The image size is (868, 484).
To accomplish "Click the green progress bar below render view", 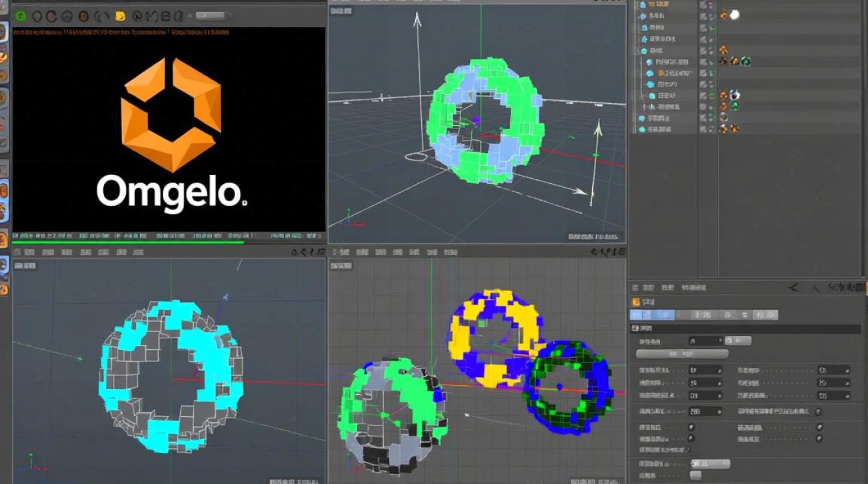I will 129,243.
